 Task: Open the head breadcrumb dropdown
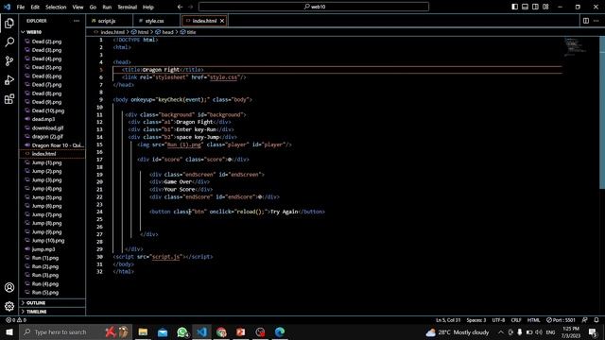[x=164, y=32]
